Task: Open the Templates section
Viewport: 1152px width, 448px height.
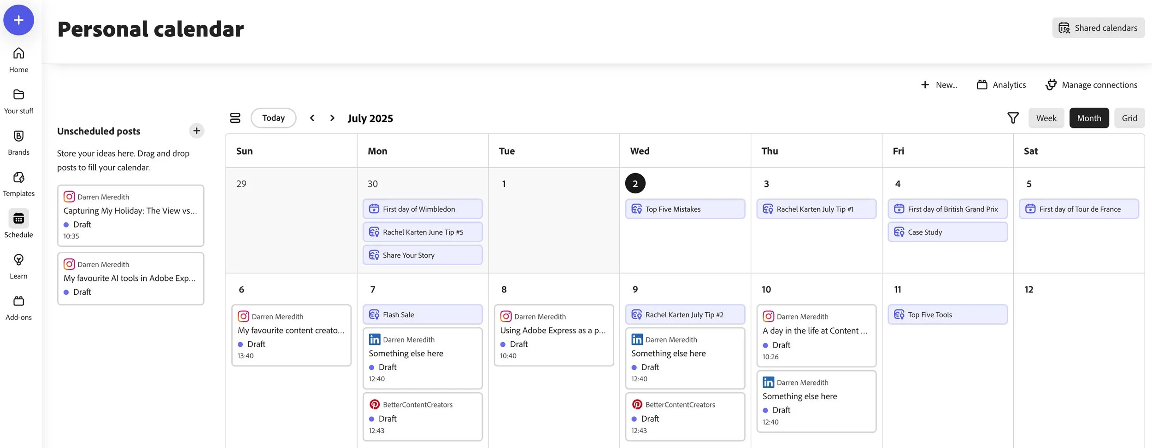Action: [x=18, y=184]
